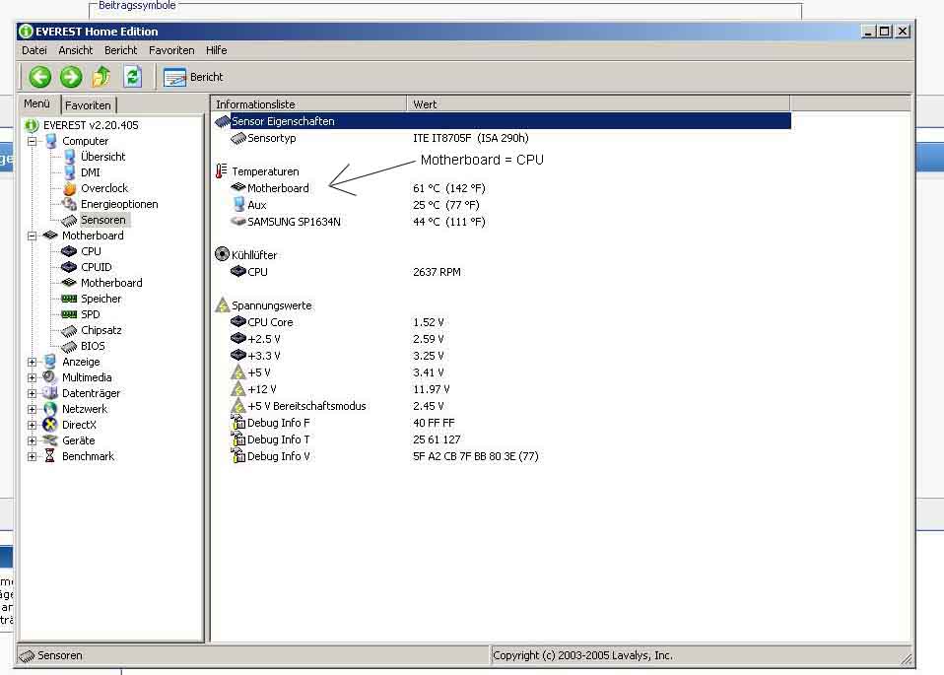Click the Geräte tree item
Image resolution: width=944 pixels, height=675 pixels.
[78, 440]
